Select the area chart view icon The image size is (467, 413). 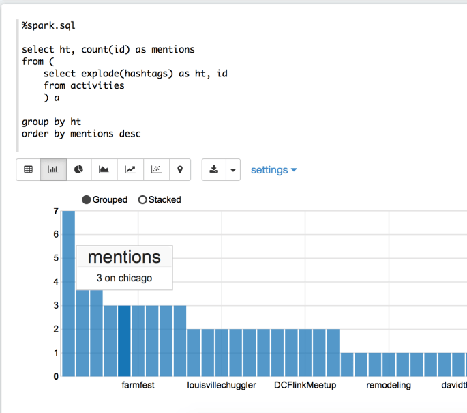(x=104, y=170)
